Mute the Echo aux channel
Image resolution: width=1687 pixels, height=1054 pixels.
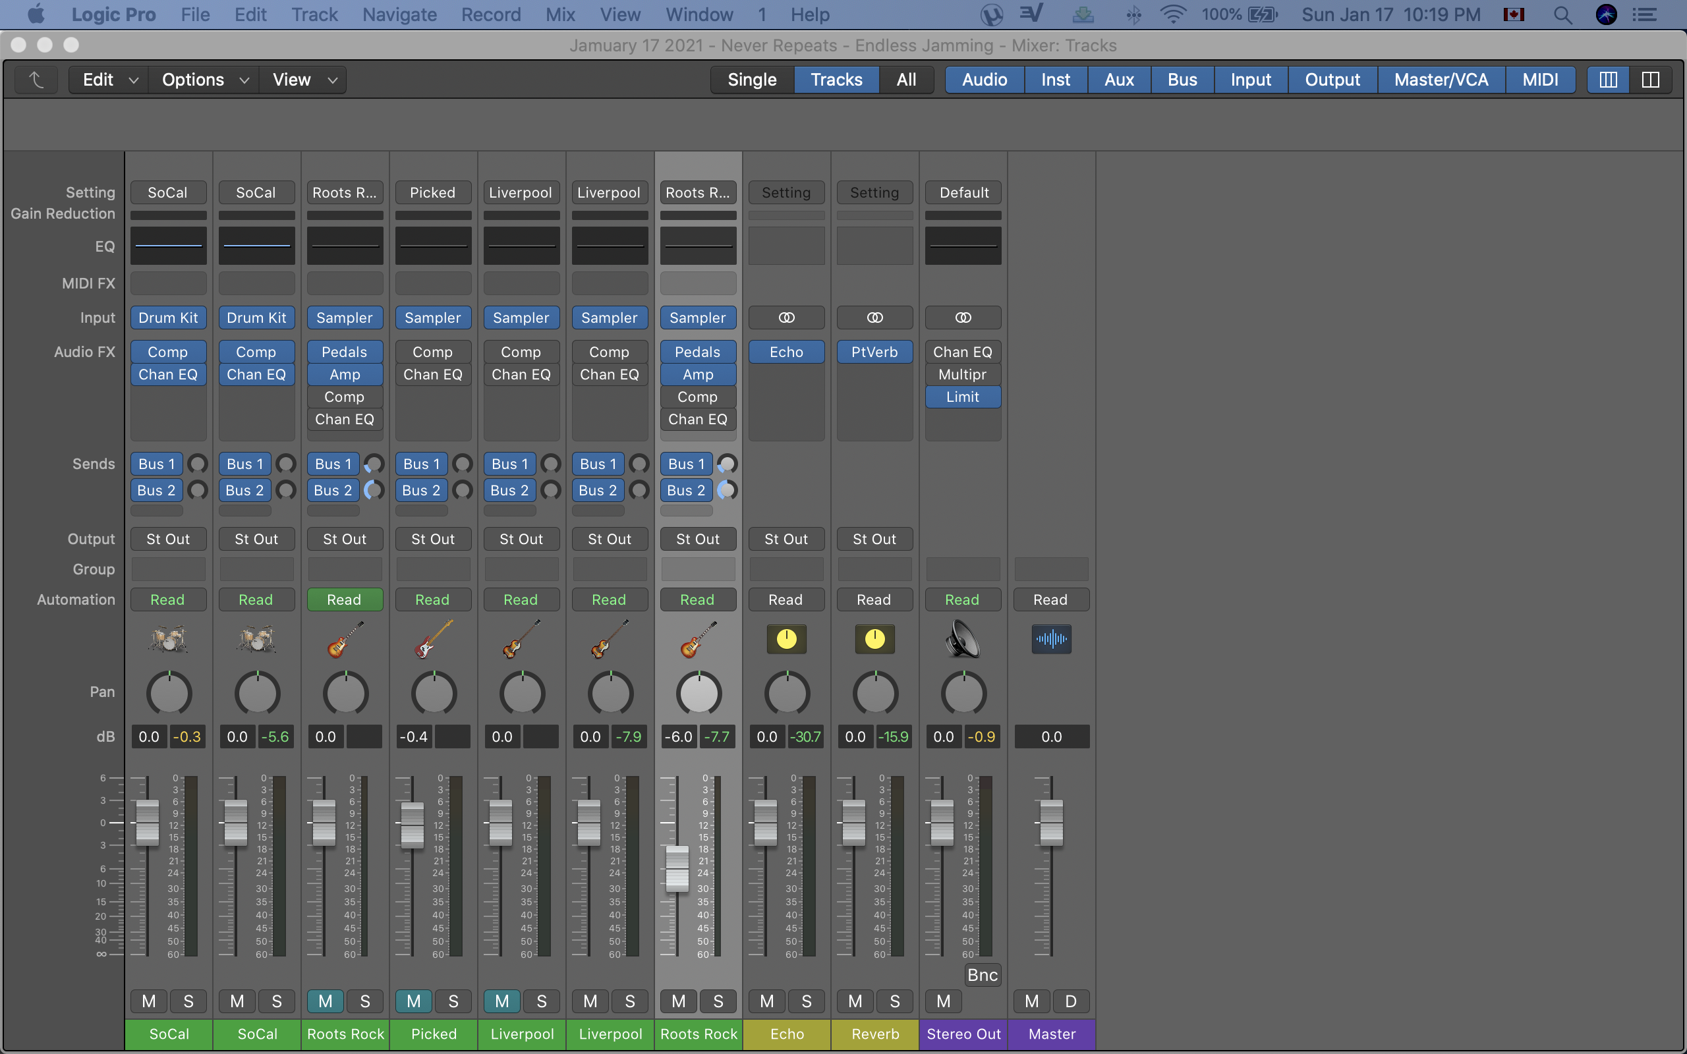point(767,1001)
